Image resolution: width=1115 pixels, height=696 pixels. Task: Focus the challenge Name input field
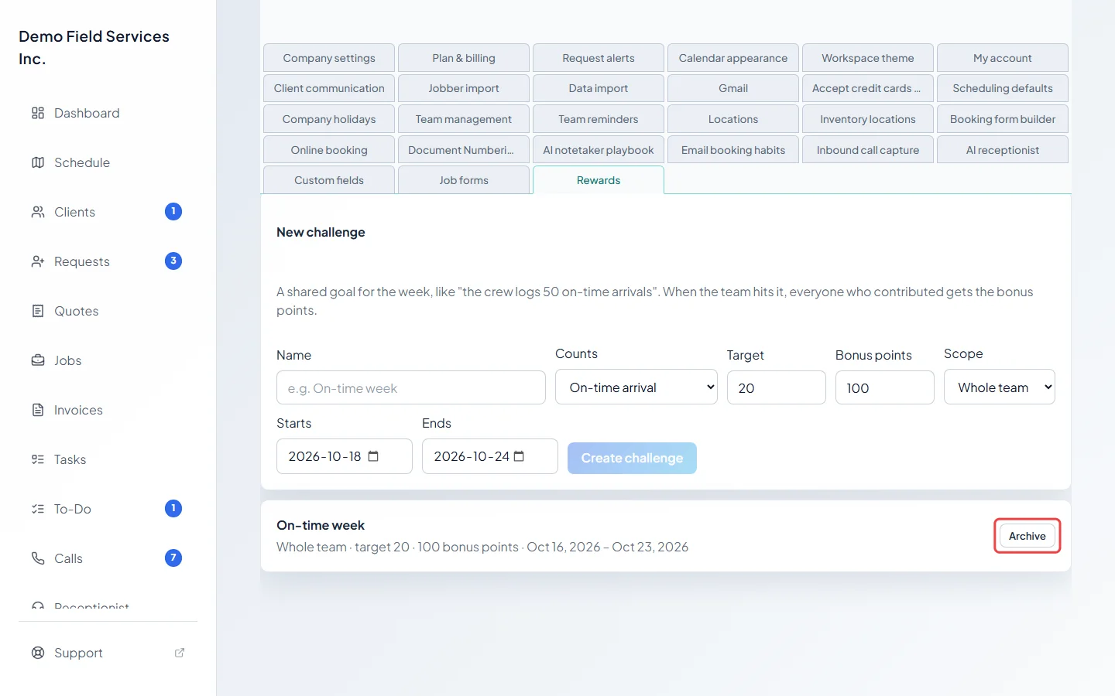click(x=411, y=387)
